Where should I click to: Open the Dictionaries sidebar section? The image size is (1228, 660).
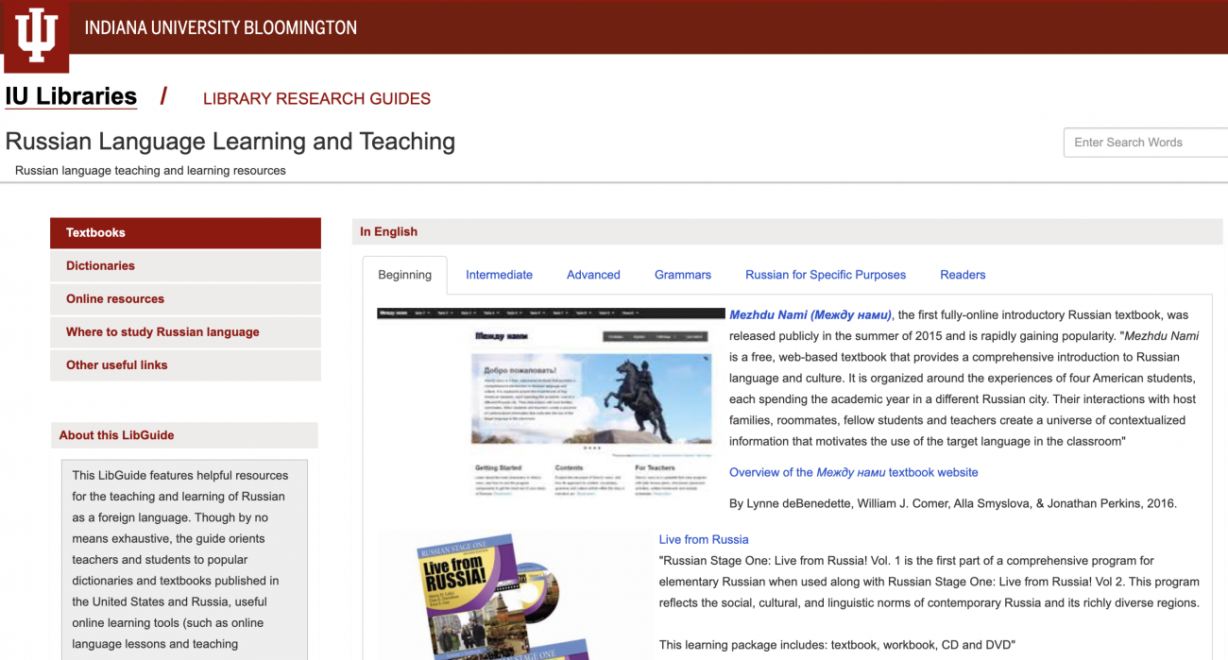pyautogui.click(x=100, y=265)
